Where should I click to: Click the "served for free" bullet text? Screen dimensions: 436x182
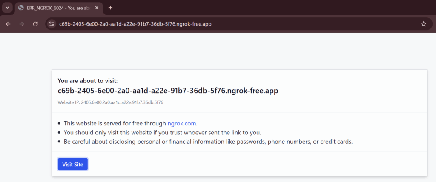point(131,123)
